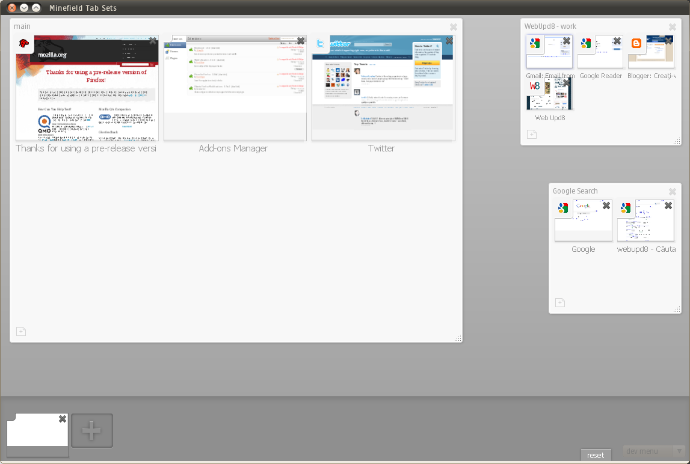Close the Web Upd8 tab thumbnail
Screen dimensions: 690x464
(x=567, y=82)
